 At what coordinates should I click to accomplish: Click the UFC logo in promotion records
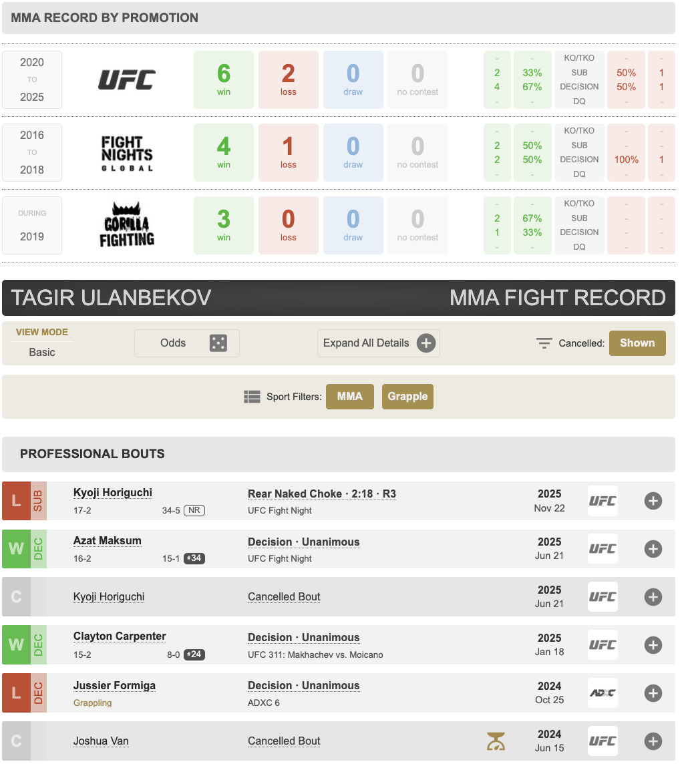coord(127,80)
